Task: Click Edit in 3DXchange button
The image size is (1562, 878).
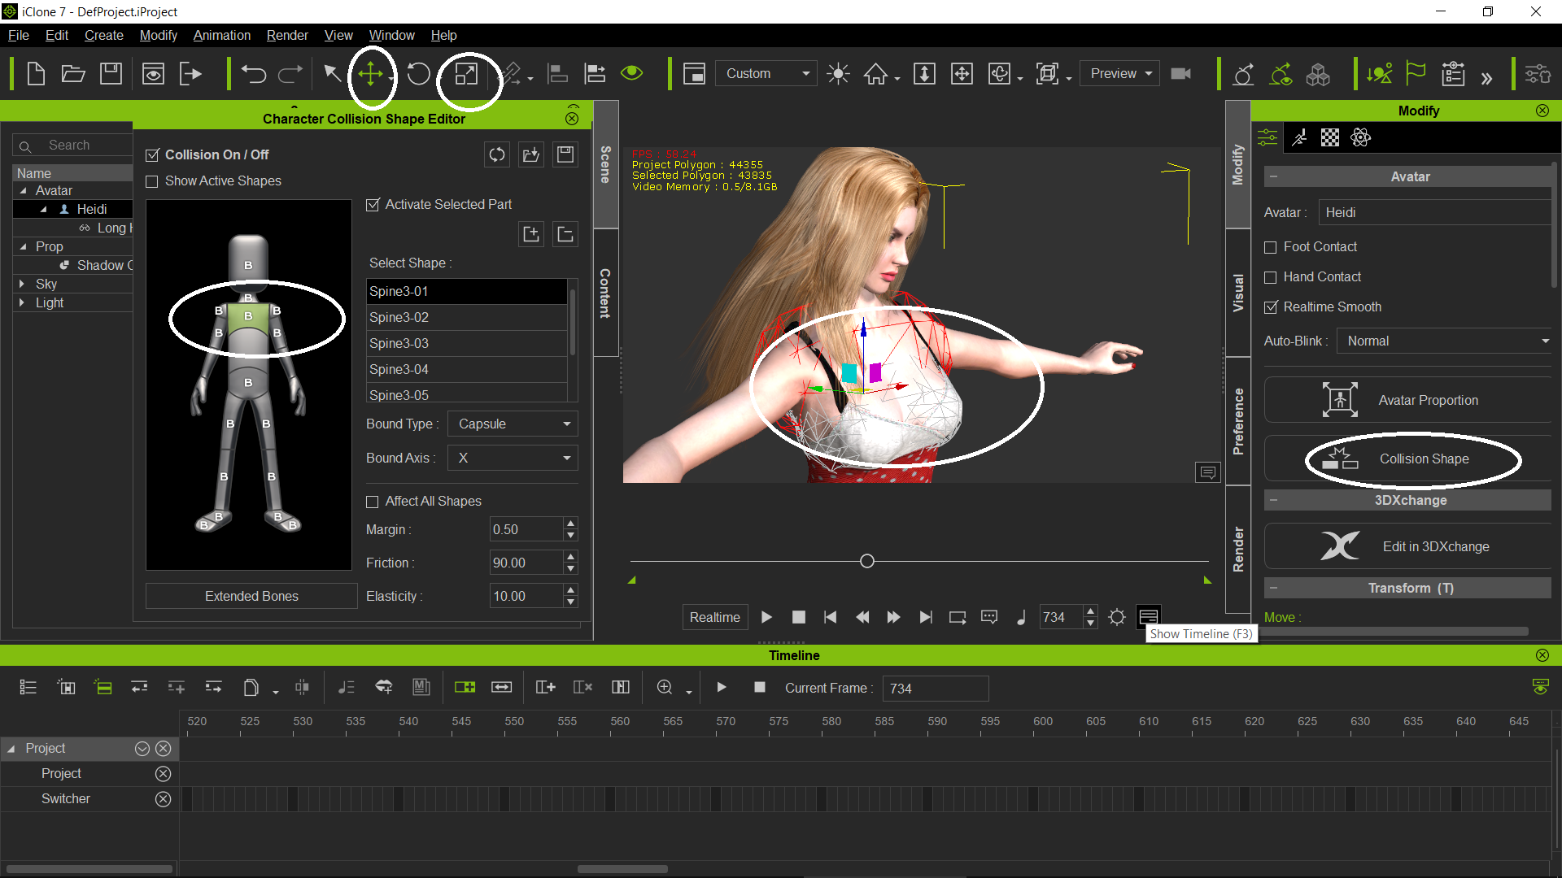Action: (x=1408, y=546)
